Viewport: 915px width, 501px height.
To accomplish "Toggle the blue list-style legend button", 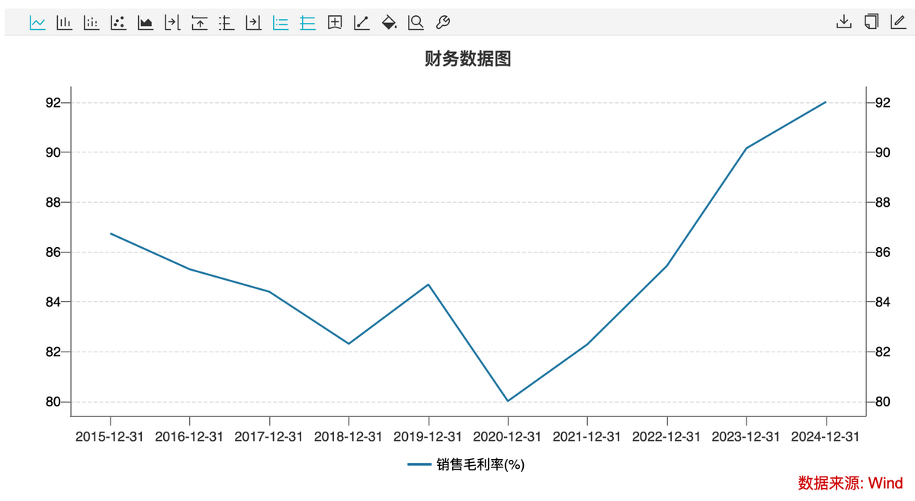I will click(281, 22).
